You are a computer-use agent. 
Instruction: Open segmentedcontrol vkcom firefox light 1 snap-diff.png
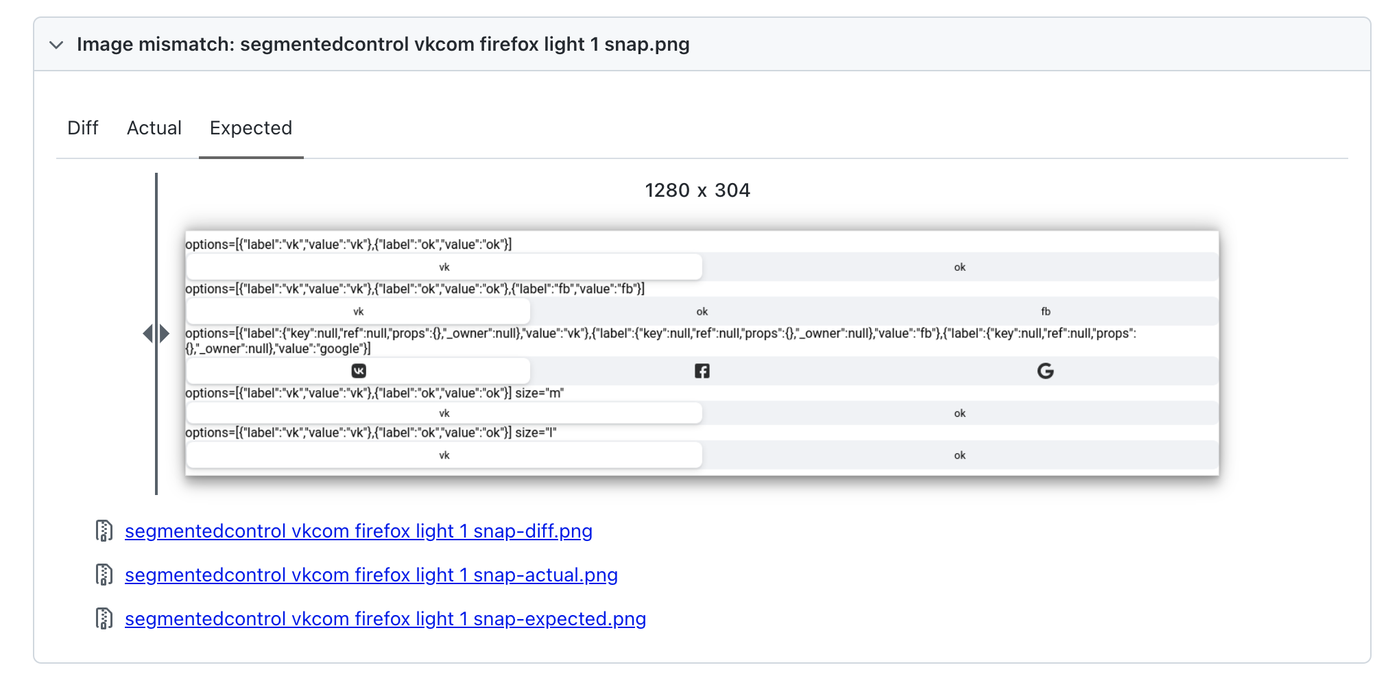[358, 531]
